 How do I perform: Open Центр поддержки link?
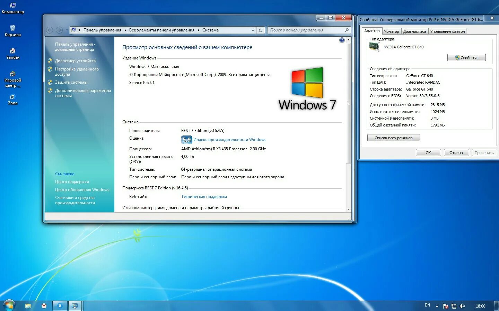tap(72, 182)
